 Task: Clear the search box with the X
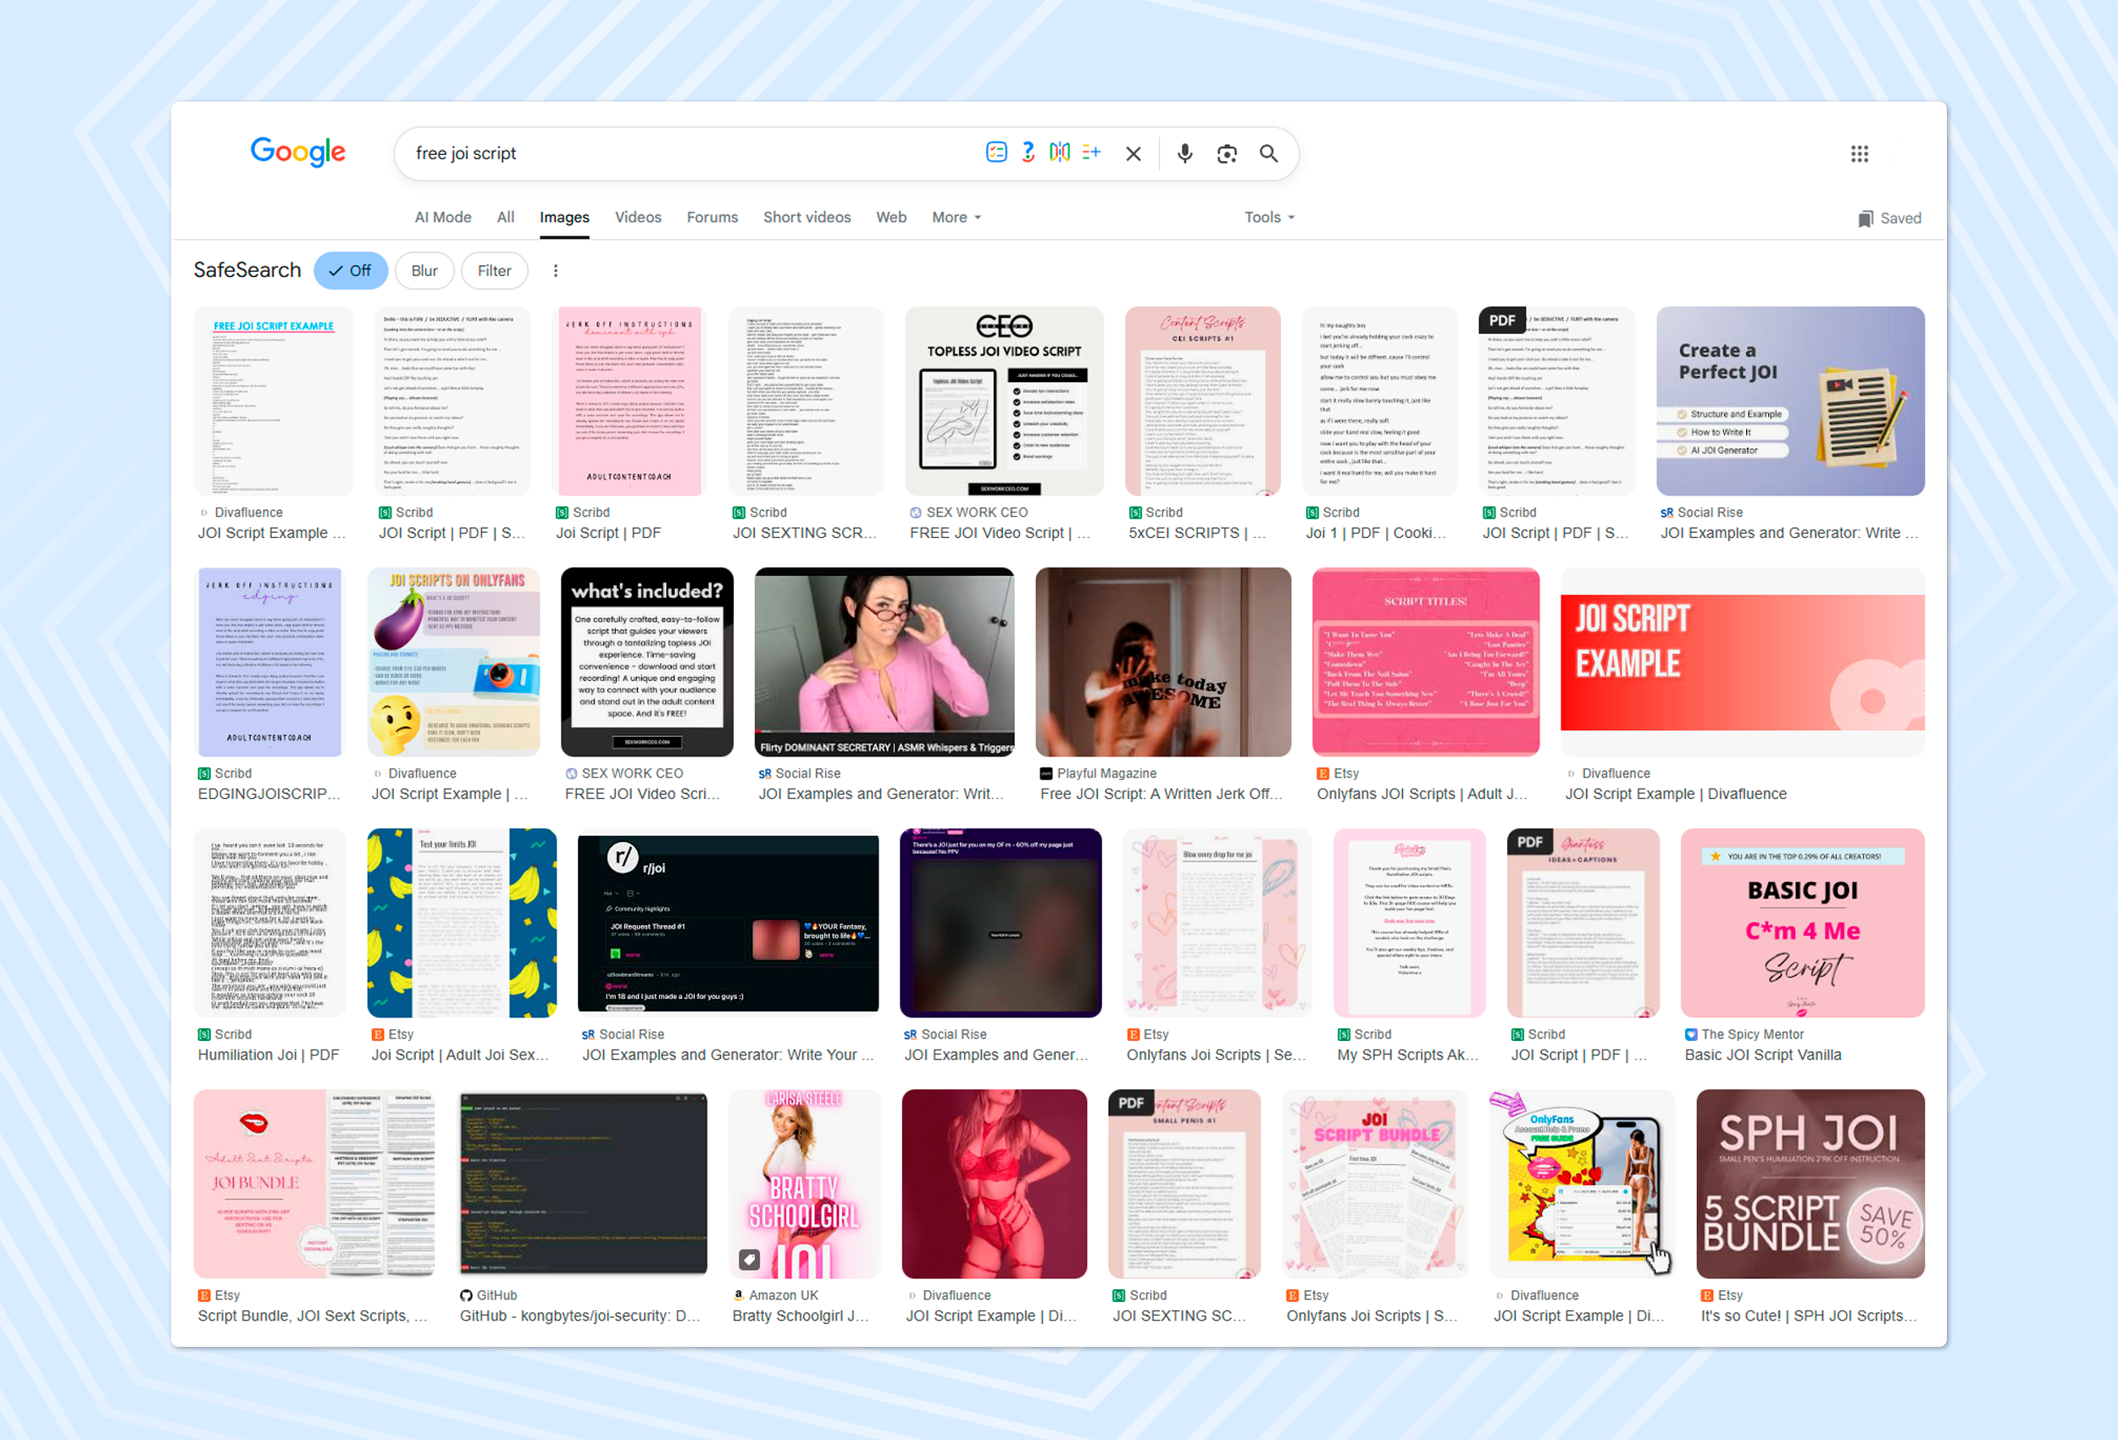tap(1133, 153)
